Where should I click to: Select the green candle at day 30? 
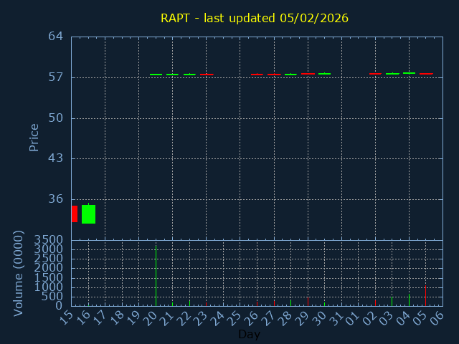(324, 74)
